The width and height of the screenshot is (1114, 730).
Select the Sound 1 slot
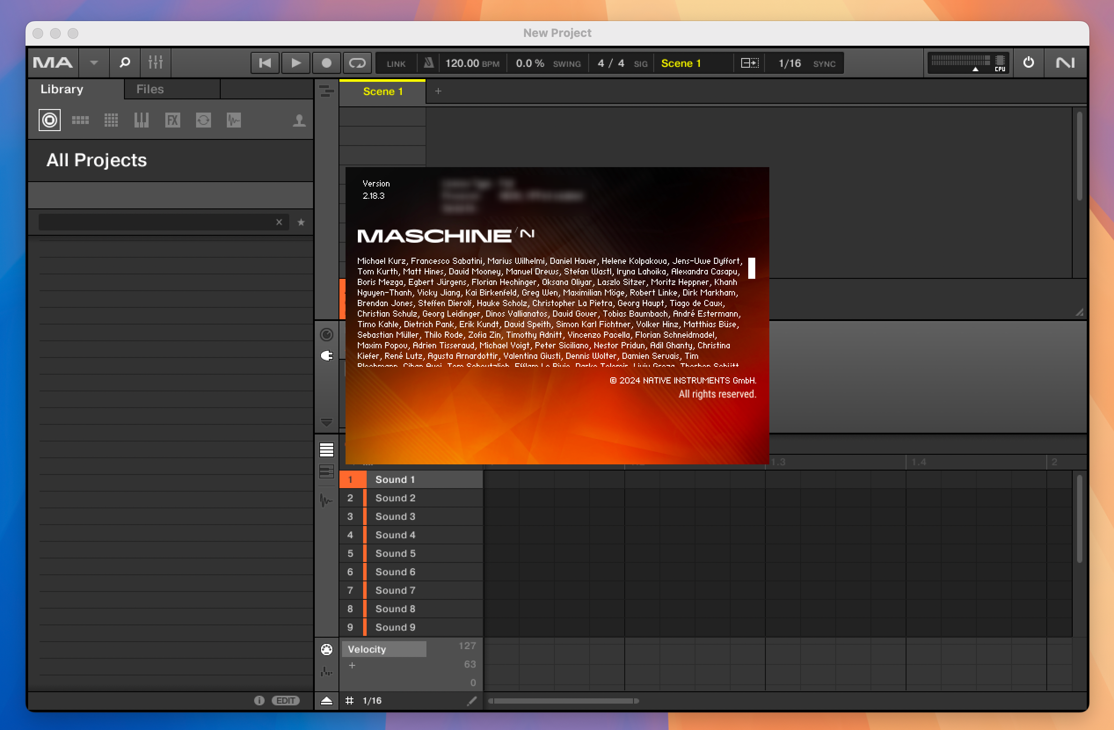pyautogui.click(x=411, y=479)
